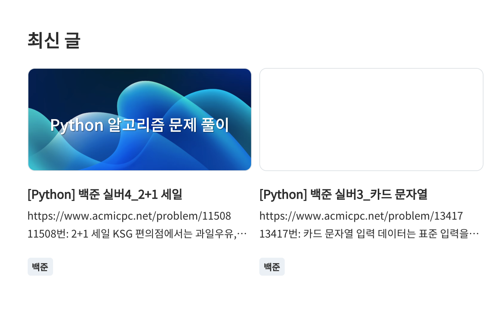488x313 pixels.
Task: Select 백준 tag under 2+1 세일 post
Action: pyautogui.click(x=40, y=267)
